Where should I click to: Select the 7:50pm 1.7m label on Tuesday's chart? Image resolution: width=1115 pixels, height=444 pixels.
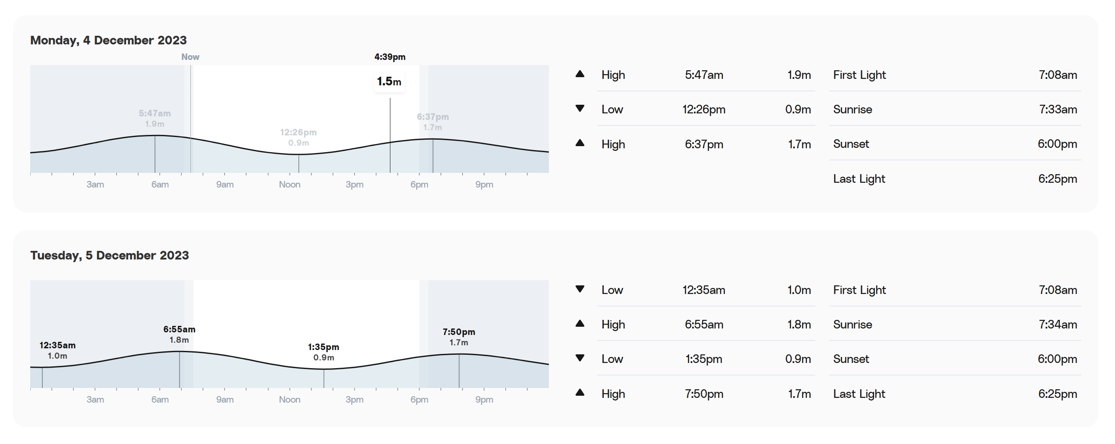click(459, 337)
